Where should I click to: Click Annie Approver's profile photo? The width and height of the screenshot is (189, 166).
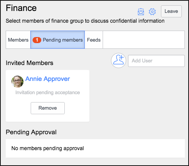17,82
